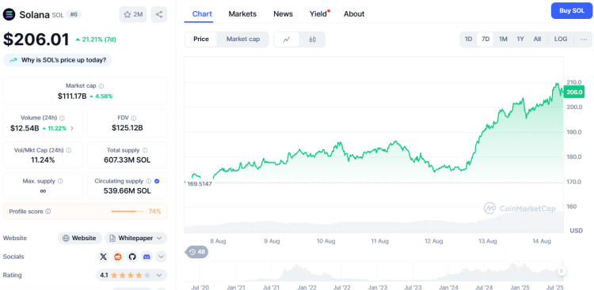This screenshot has width=594, height=290.
Task: Open Solana's GitHub repository icon
Action: [x=131, y=257]
